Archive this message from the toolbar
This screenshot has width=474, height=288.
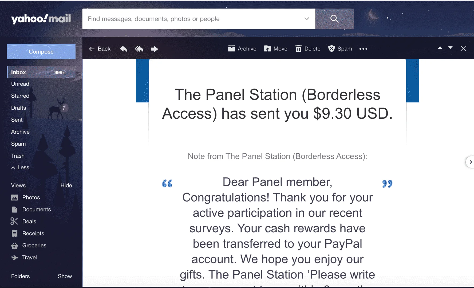(242, 49)
